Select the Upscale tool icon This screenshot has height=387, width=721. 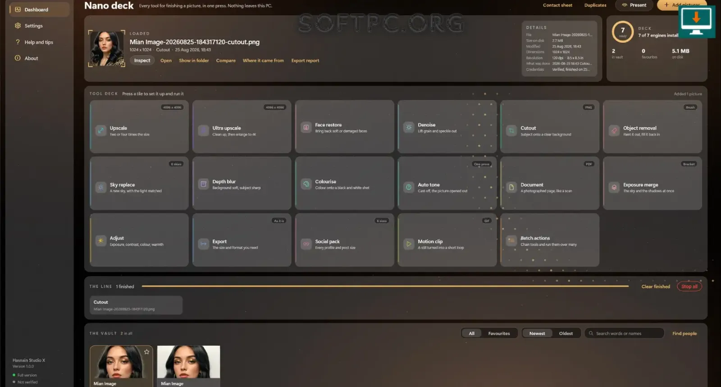100,131
